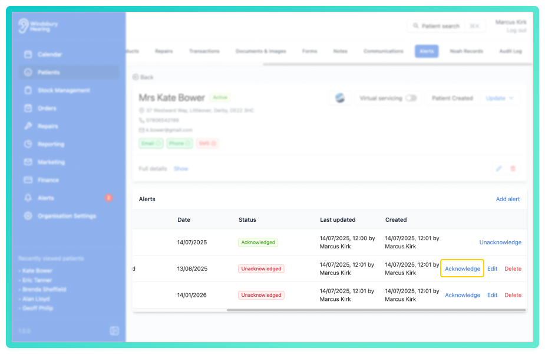
Task: Click the pencil edit patient icon
Action: 499,169
